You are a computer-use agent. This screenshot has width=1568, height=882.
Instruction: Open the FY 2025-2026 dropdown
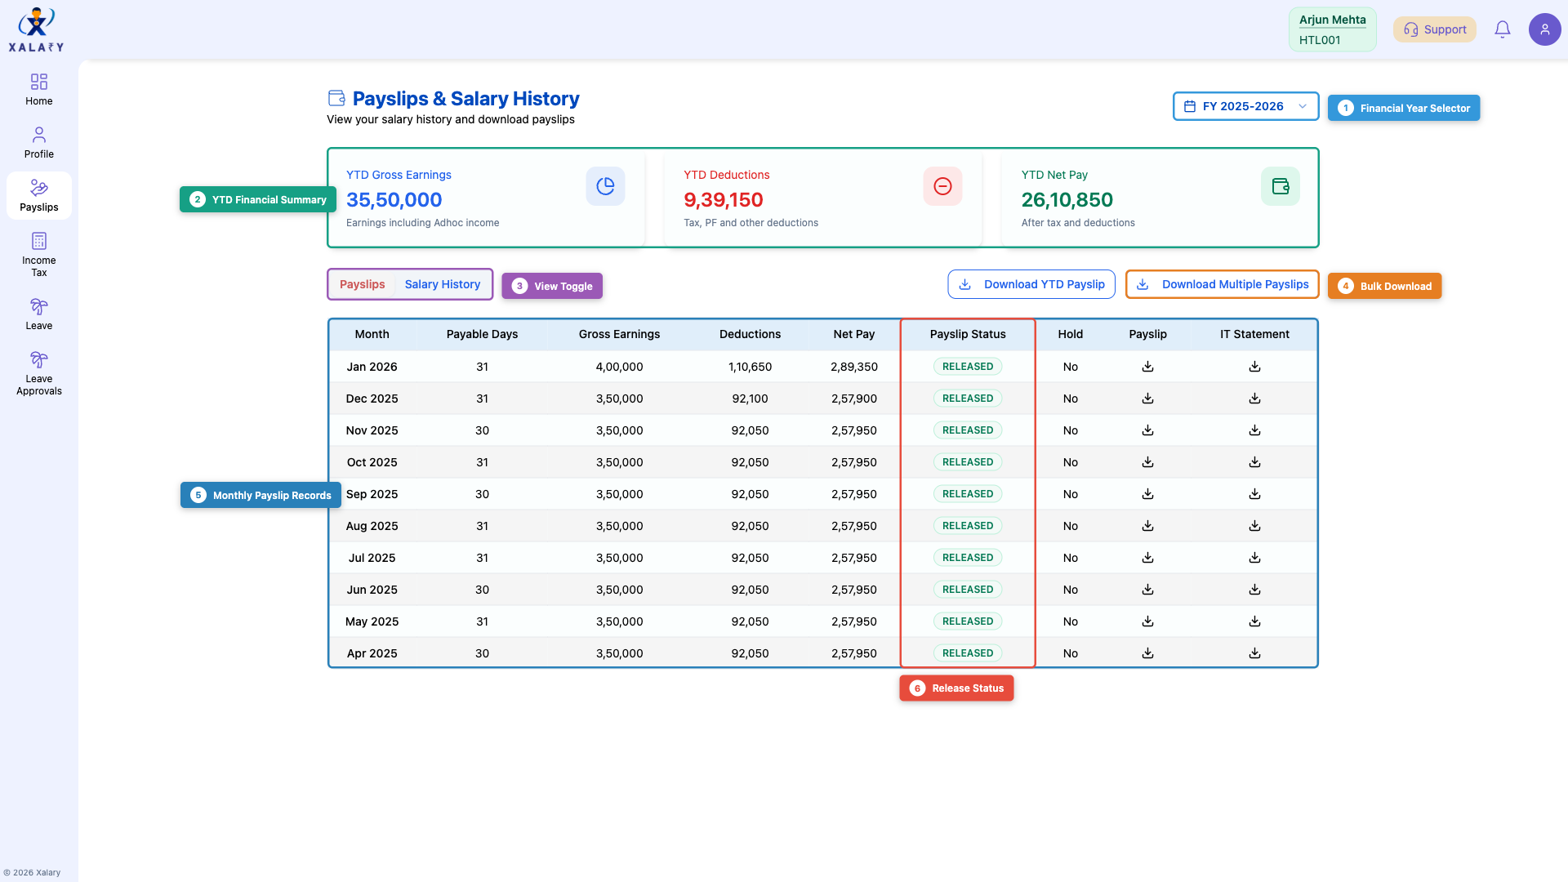pyautogui.click(x=1245, y=106)
